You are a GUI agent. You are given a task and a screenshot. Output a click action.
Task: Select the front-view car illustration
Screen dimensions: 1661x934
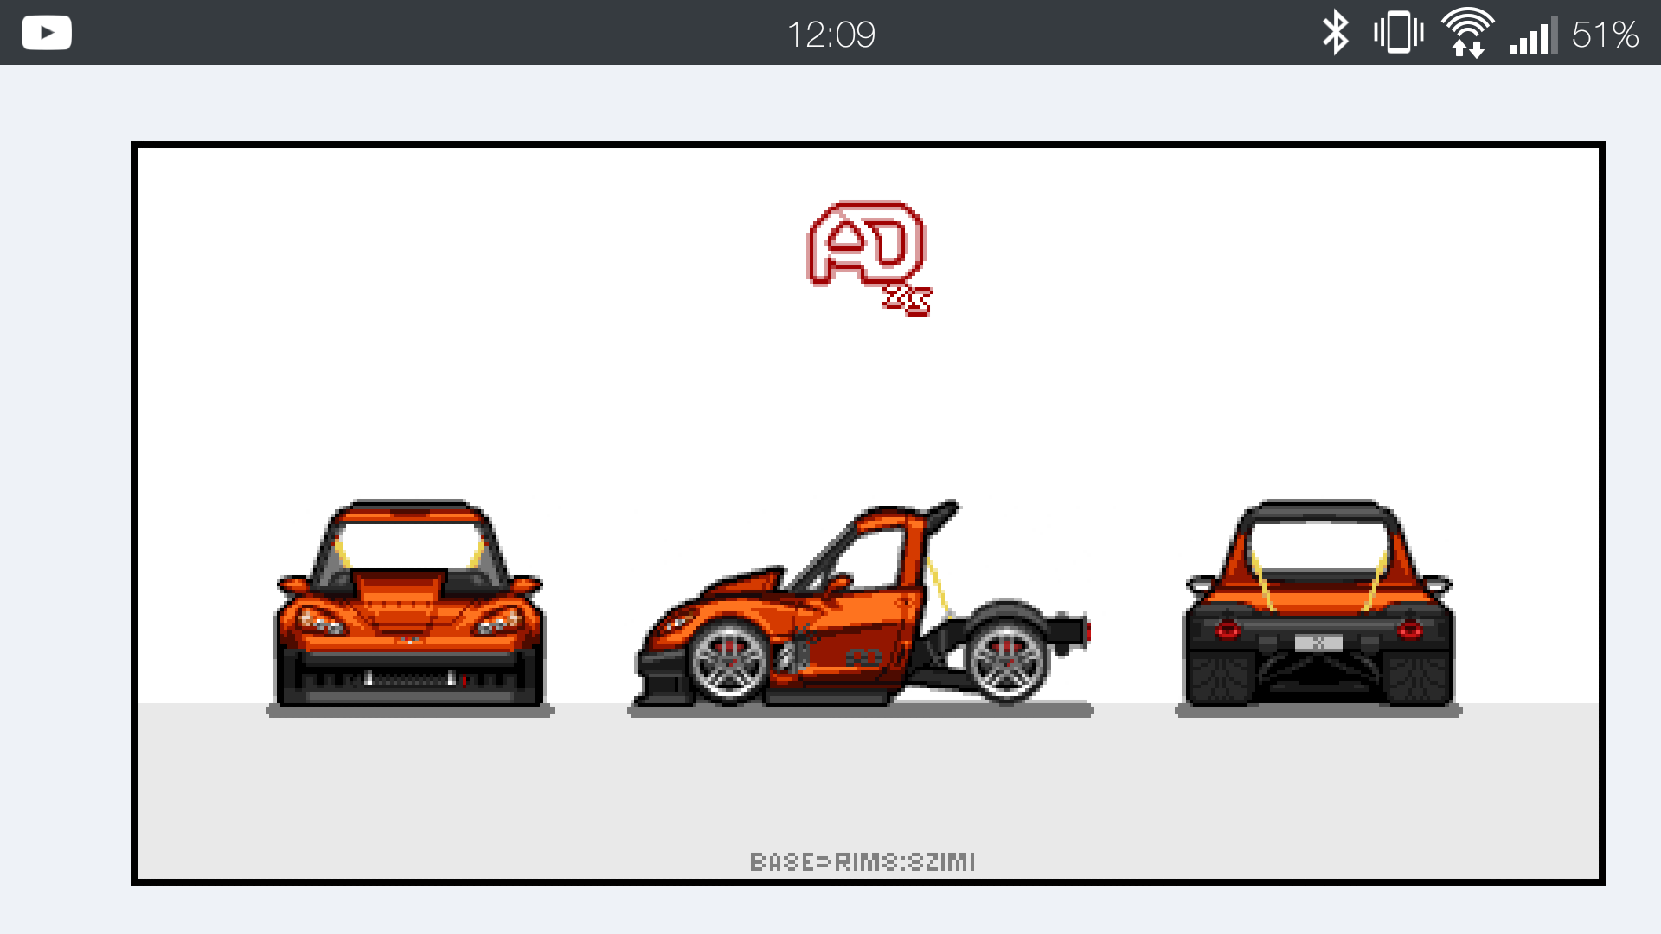tap(407, 605)
